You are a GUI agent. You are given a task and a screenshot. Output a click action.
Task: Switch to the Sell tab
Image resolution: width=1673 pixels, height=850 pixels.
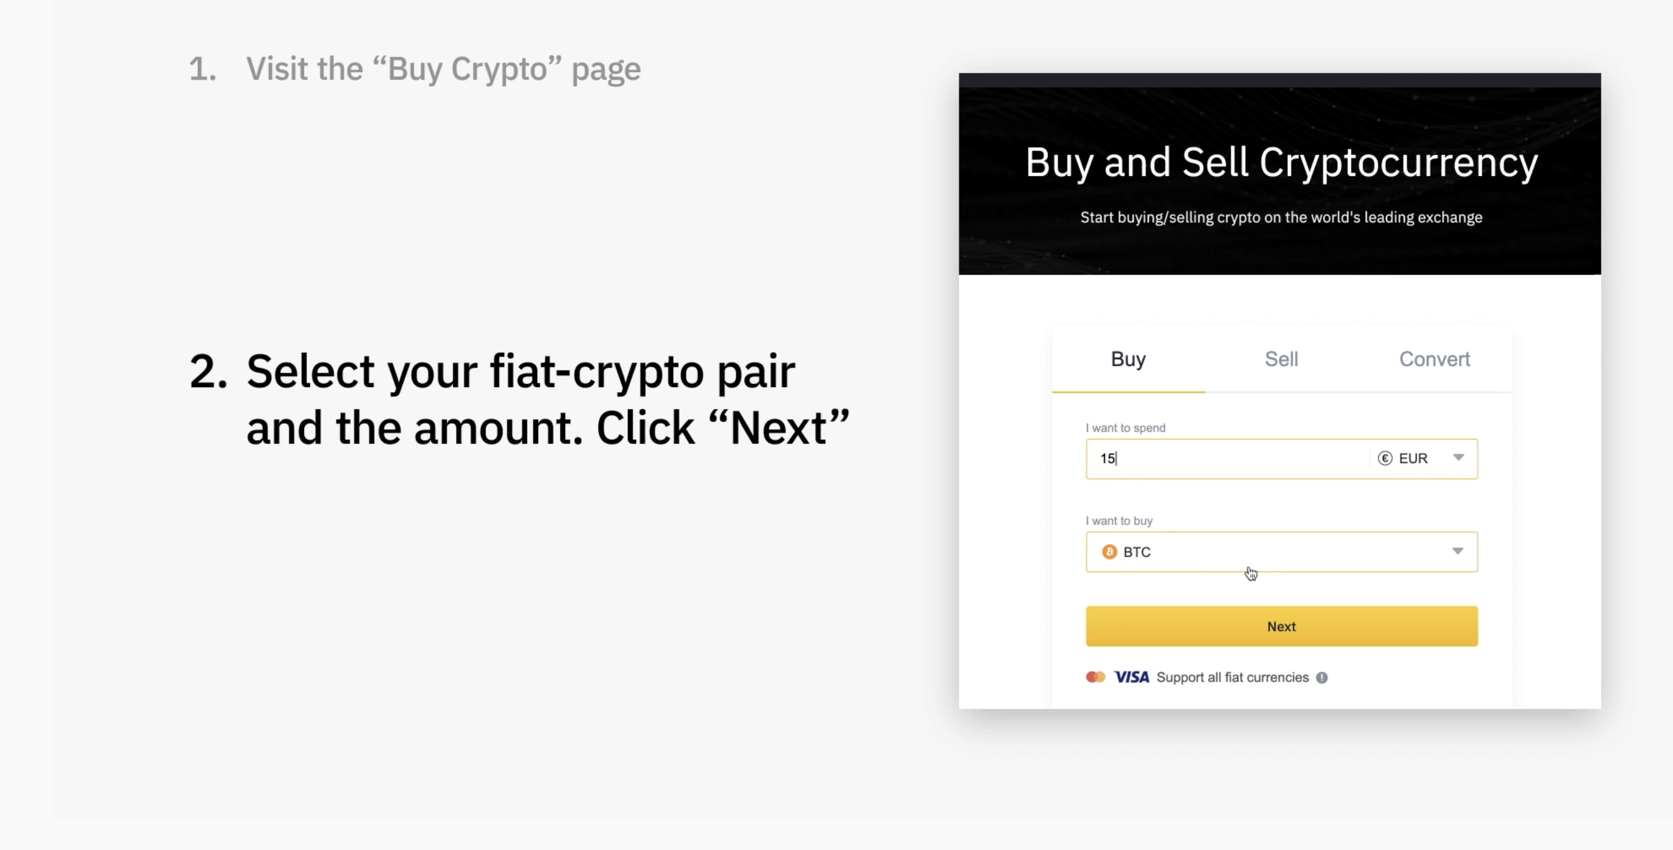pos(1281,359)
